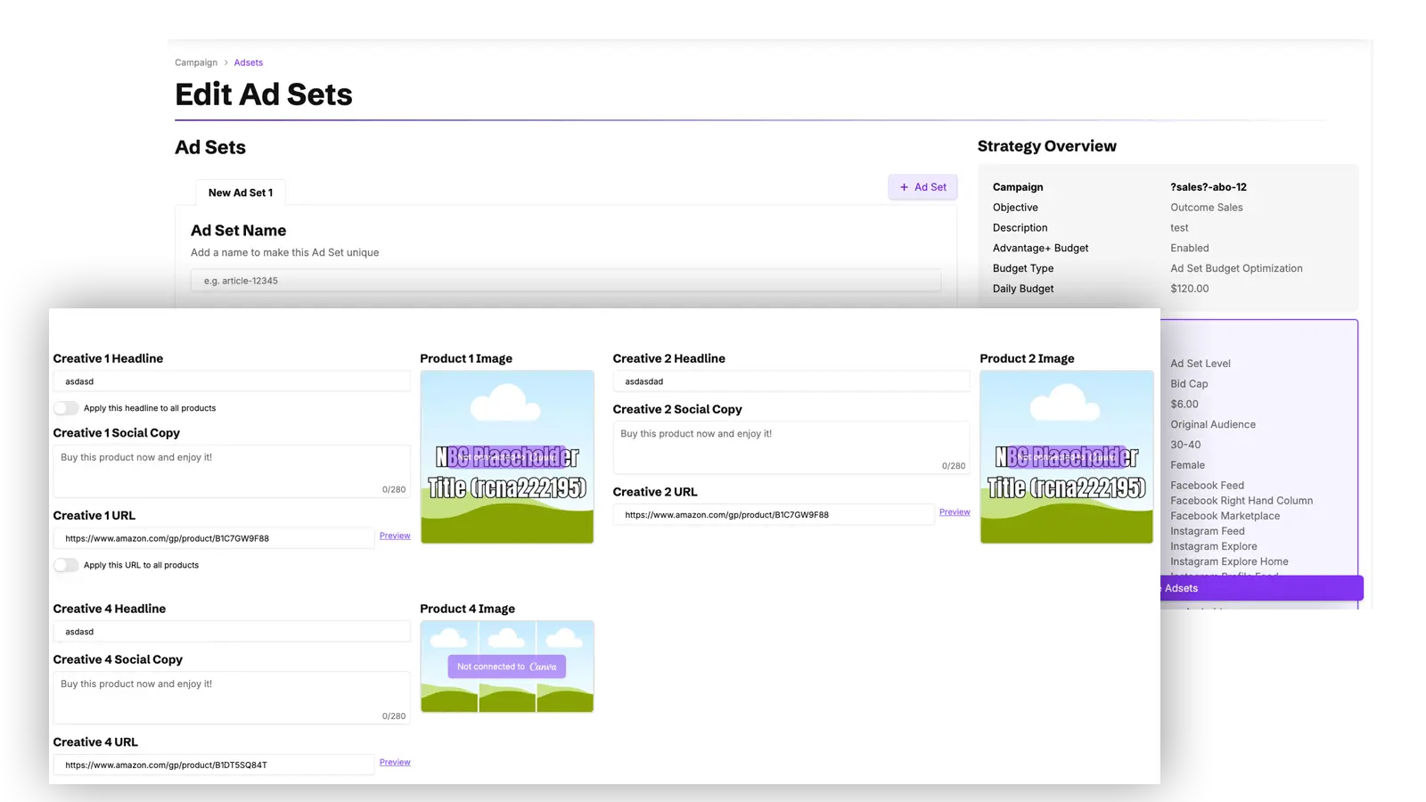Click the Creative 4 URL input field
Screen dimensions: 1426x802
(x=213, y=765)
